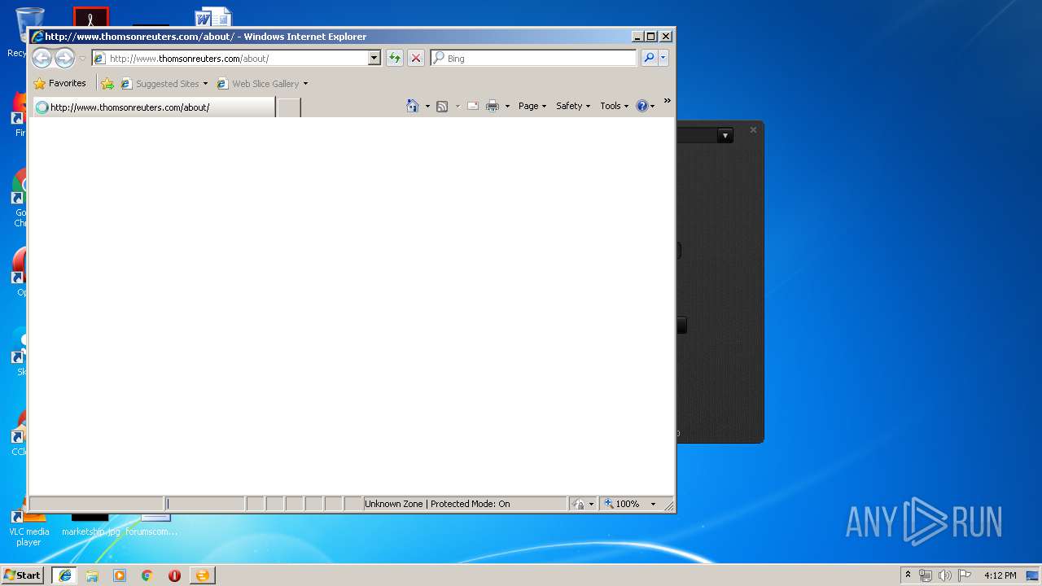The width and height of the screenshot is (1042, 586).
Task: Click the Read Mail envelope icon
Action: click(472, 106)
